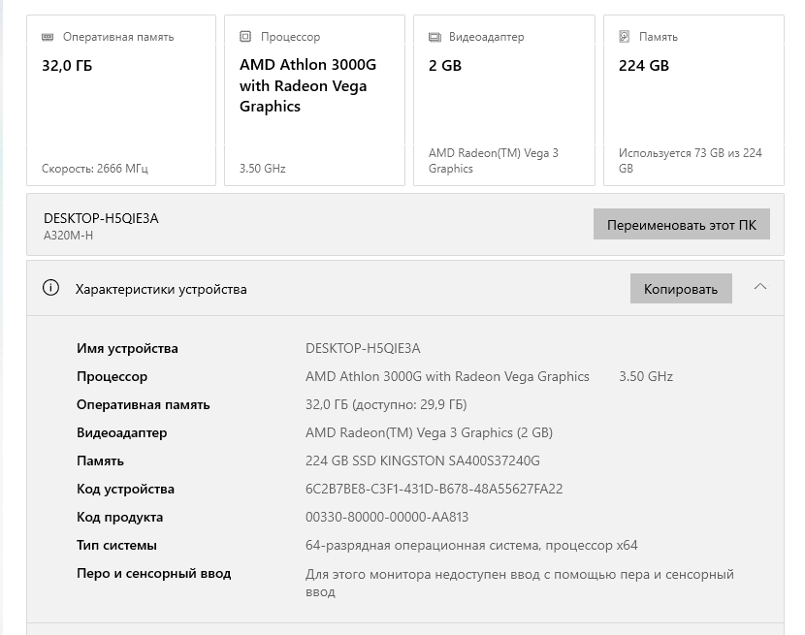Image resolution: width=805 pixels, height=635 pixels.
Task: Click the 32,0 ГБ value in the top card
Action: tap(68, 66)
